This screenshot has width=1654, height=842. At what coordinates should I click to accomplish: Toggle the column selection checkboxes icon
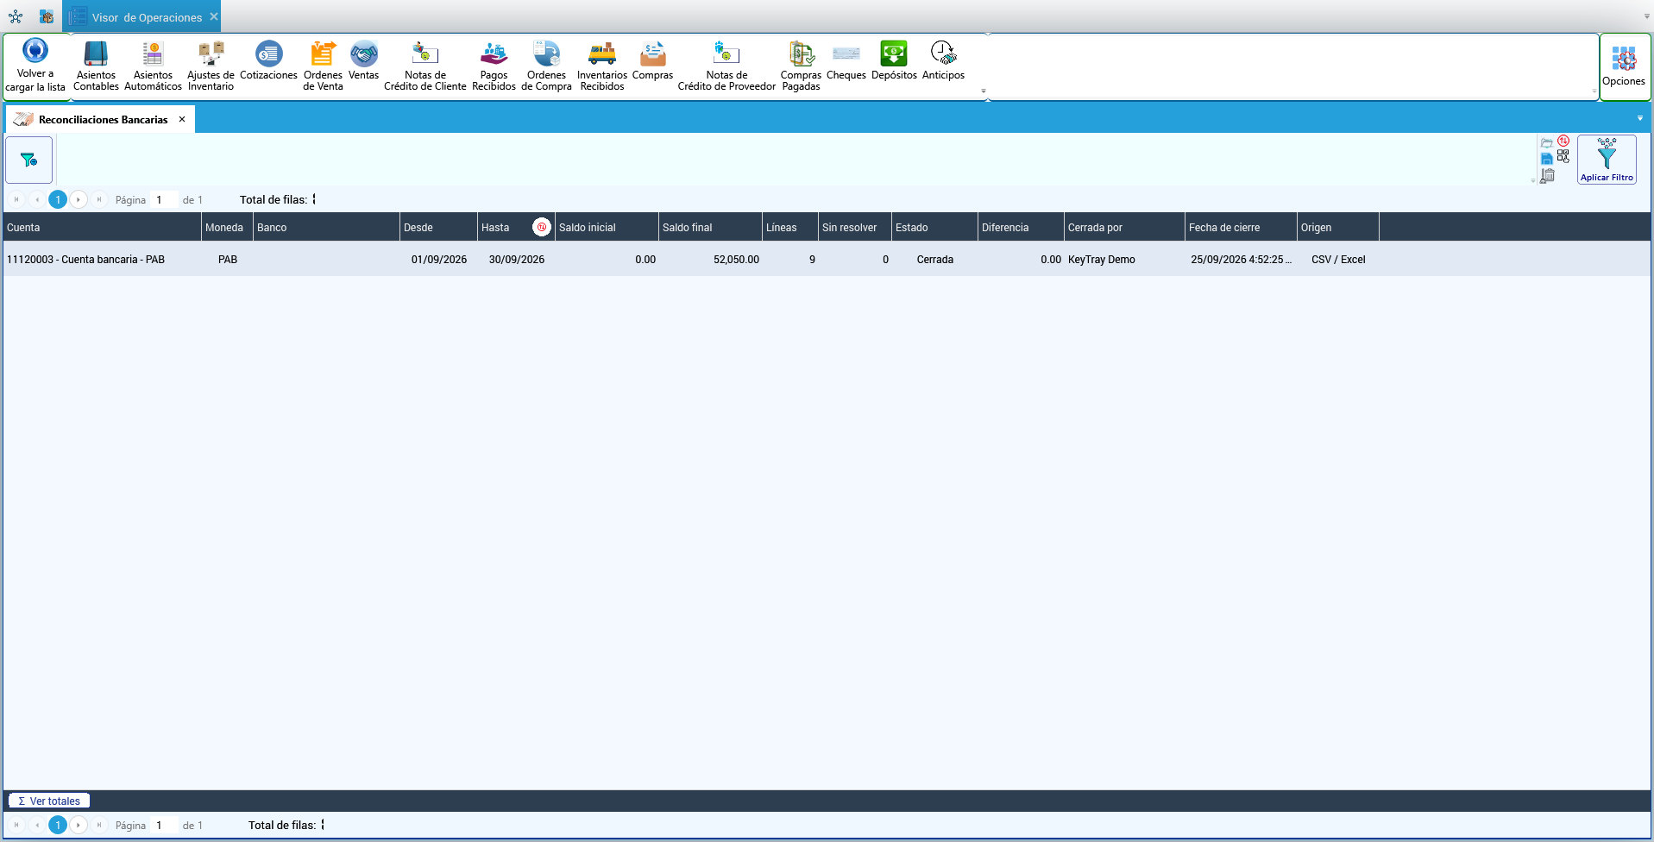click(1563, 156)
